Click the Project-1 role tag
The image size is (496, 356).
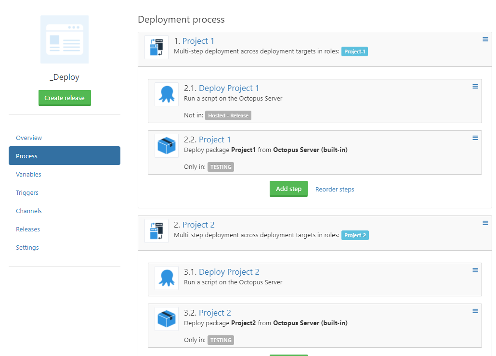click(354, 51)
